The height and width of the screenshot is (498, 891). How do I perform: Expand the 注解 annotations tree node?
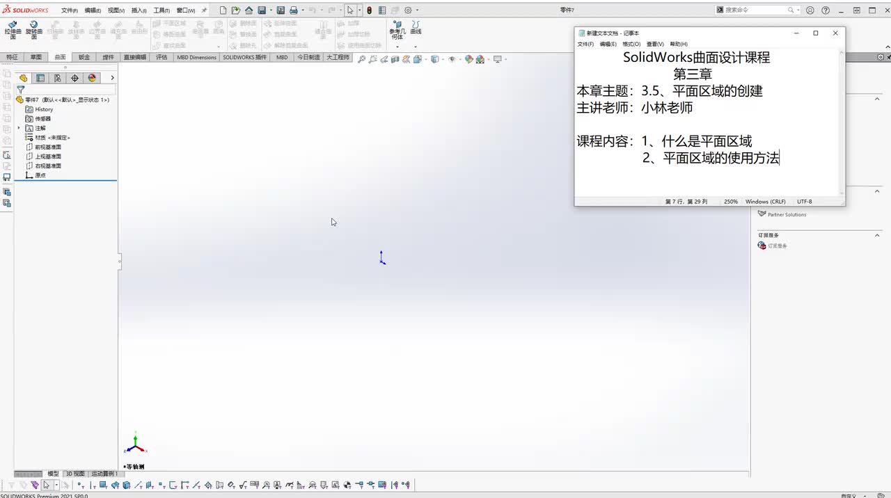tap(19, 128)
